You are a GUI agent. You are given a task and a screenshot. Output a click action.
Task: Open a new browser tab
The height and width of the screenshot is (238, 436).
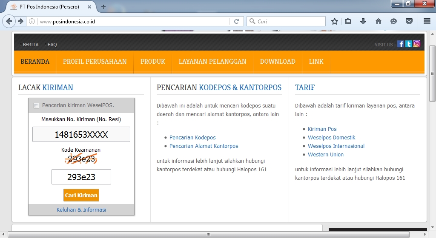pos(103,7)
